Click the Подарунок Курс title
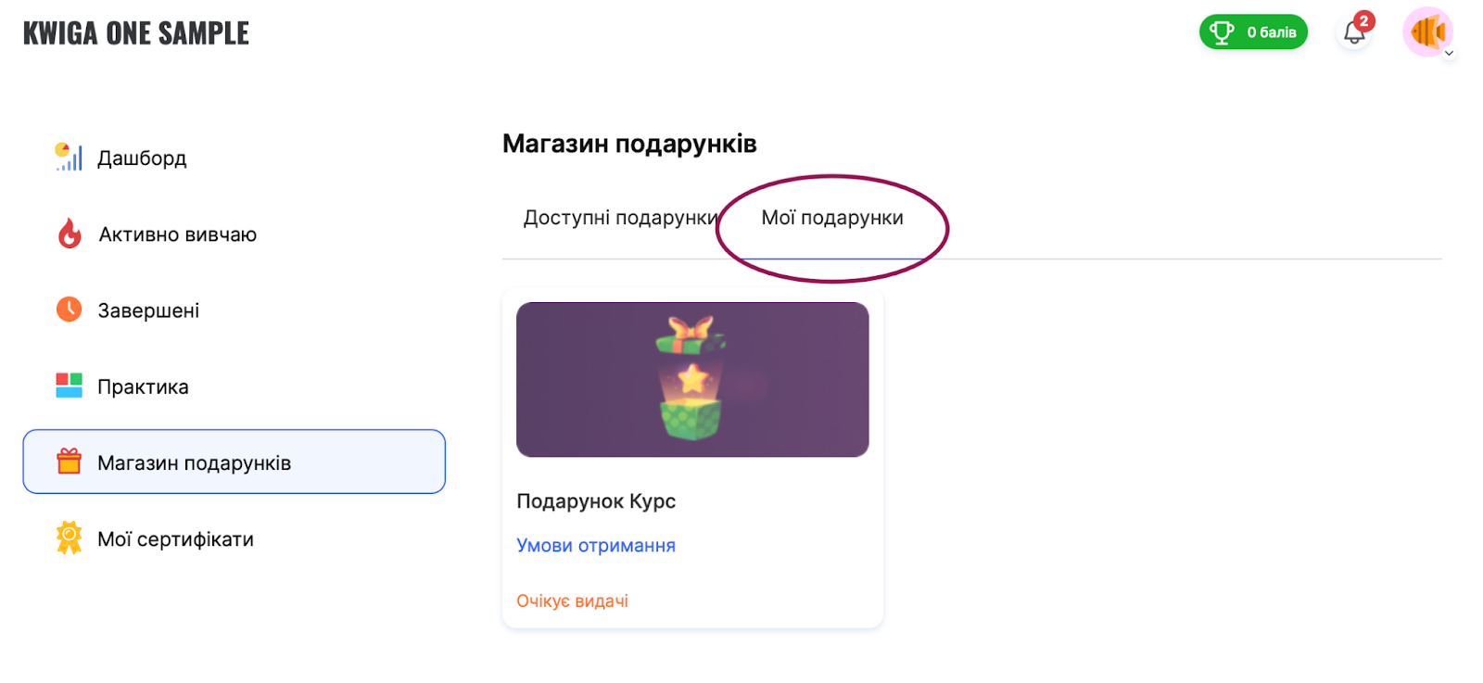Screen dimensions: 1483x683 pyautogui.click(x=596, y=501)
